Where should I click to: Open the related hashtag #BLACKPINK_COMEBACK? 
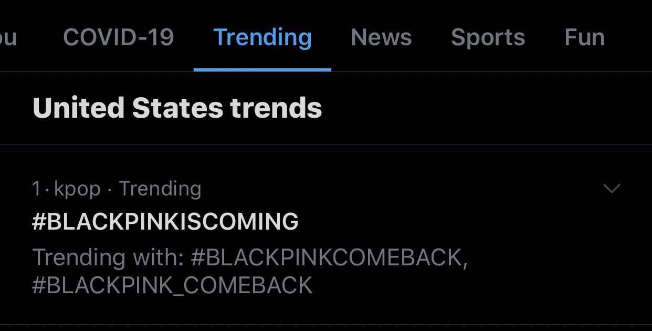point(172,286)
